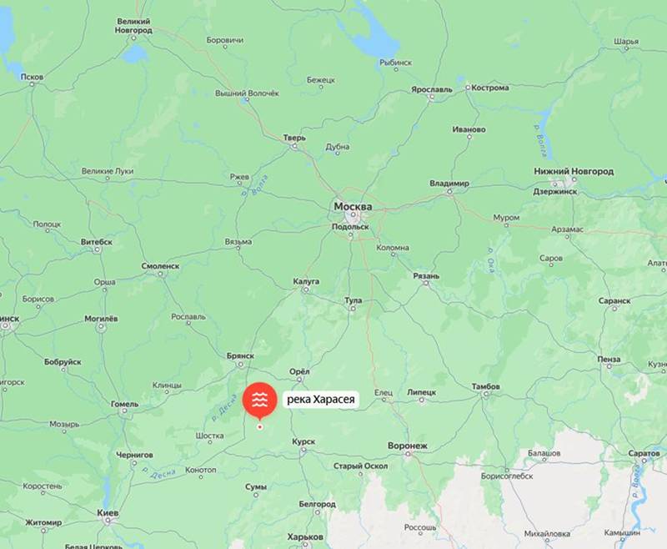Choose the Курск city label
The height and width of the screenshot is (549, 667).
pos(303,441)
